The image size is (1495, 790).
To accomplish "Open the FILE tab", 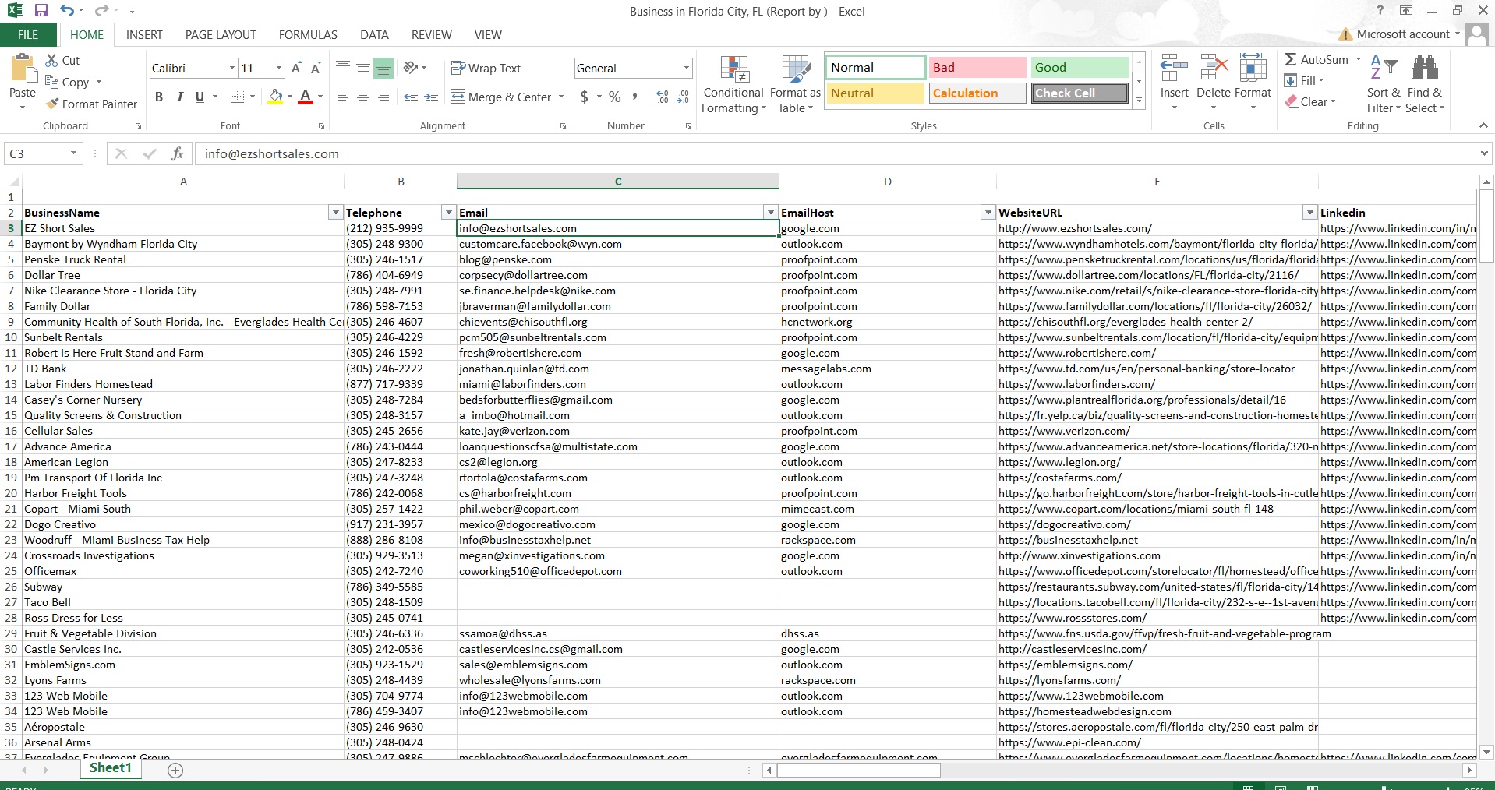I will click(x=28, y=35).
